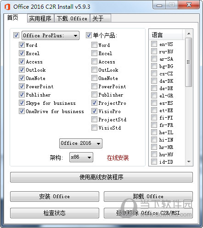Uncheck Skype for business
The height and width of the screenshot is (228, 203).
point(22,103)
